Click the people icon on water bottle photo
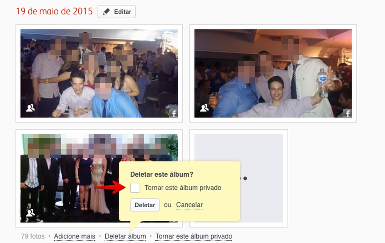The width and height of the screenshot is (385, 243). click(x=204, y=108)
